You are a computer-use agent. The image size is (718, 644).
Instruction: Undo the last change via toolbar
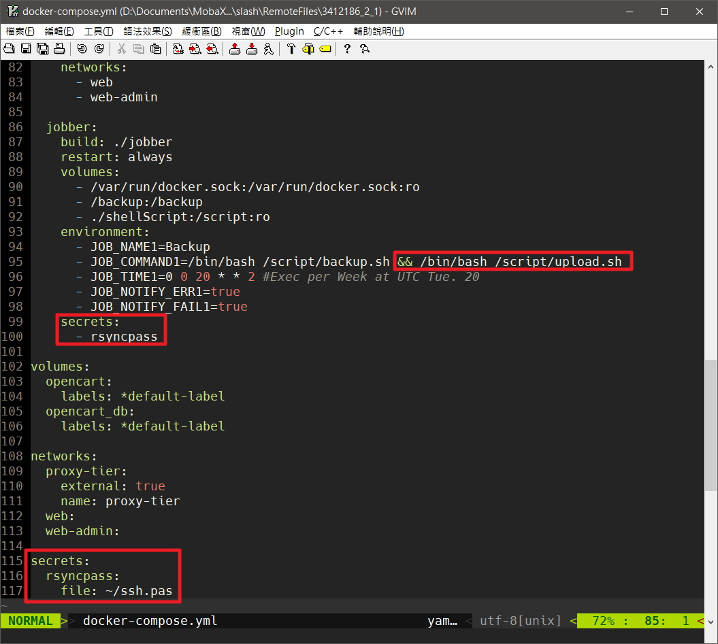pos(82,48)
